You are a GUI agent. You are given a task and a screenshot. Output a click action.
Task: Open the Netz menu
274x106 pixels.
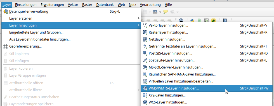[133, 5]
